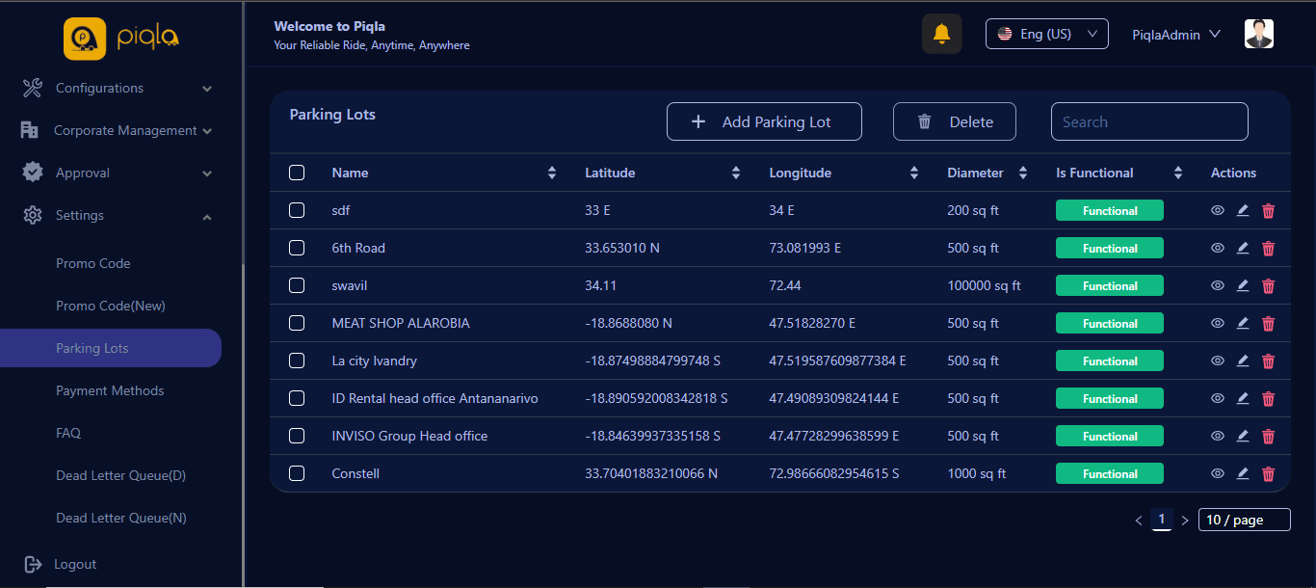
Task: Delete the 6th Road row
Action: (x=1268, y=248)
